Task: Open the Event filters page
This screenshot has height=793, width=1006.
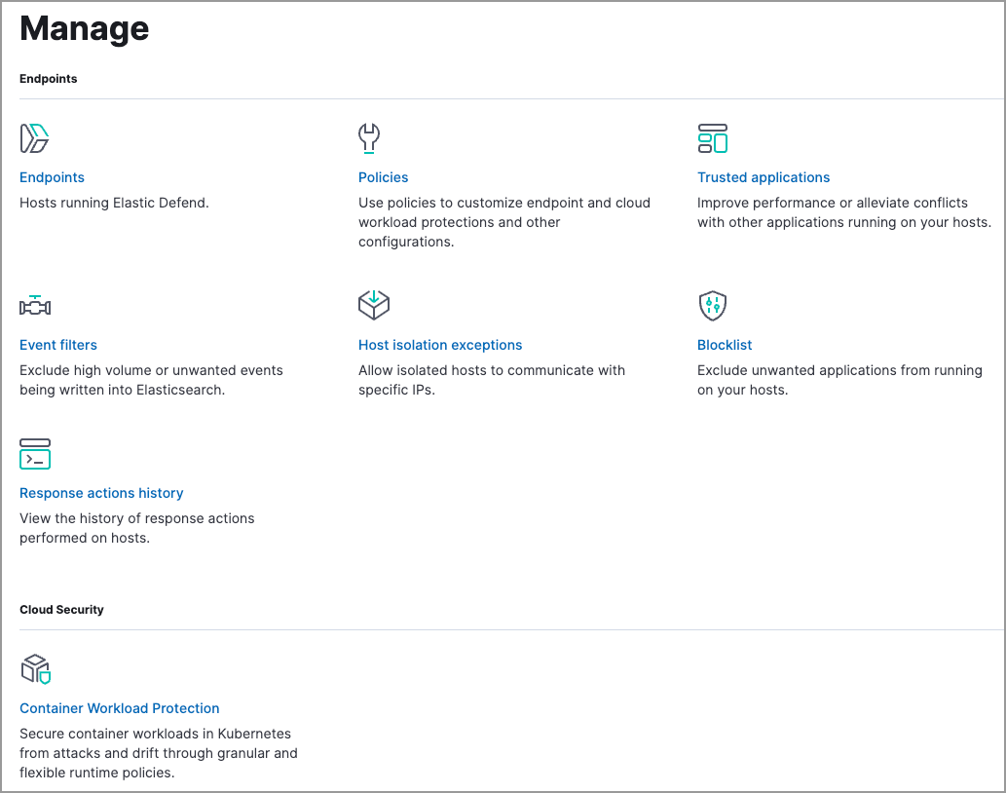Action: pos(58,345)
